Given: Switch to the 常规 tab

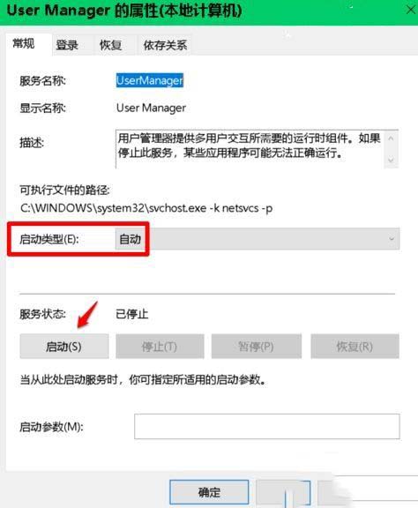Looking at the screenshot, I should pos(23,43).
